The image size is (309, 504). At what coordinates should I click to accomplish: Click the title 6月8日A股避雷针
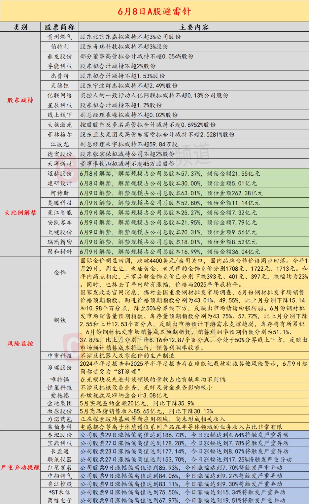click(154, 12)
